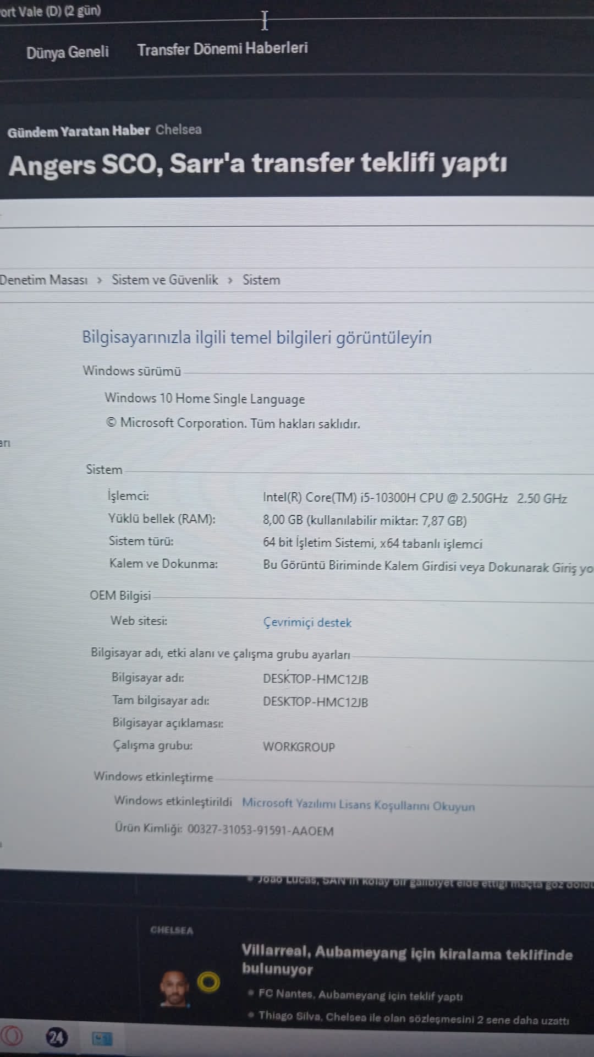The width and height of the screenshot is (594, 1057).
Task: Click the Intel Core i5-10300H processor value
Action: tap(415, 498)
